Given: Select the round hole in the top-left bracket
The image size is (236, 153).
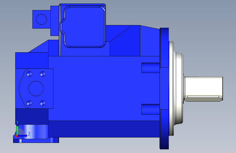Looking at the screenshot, I should pyautogui.click(x=41, y=19).
